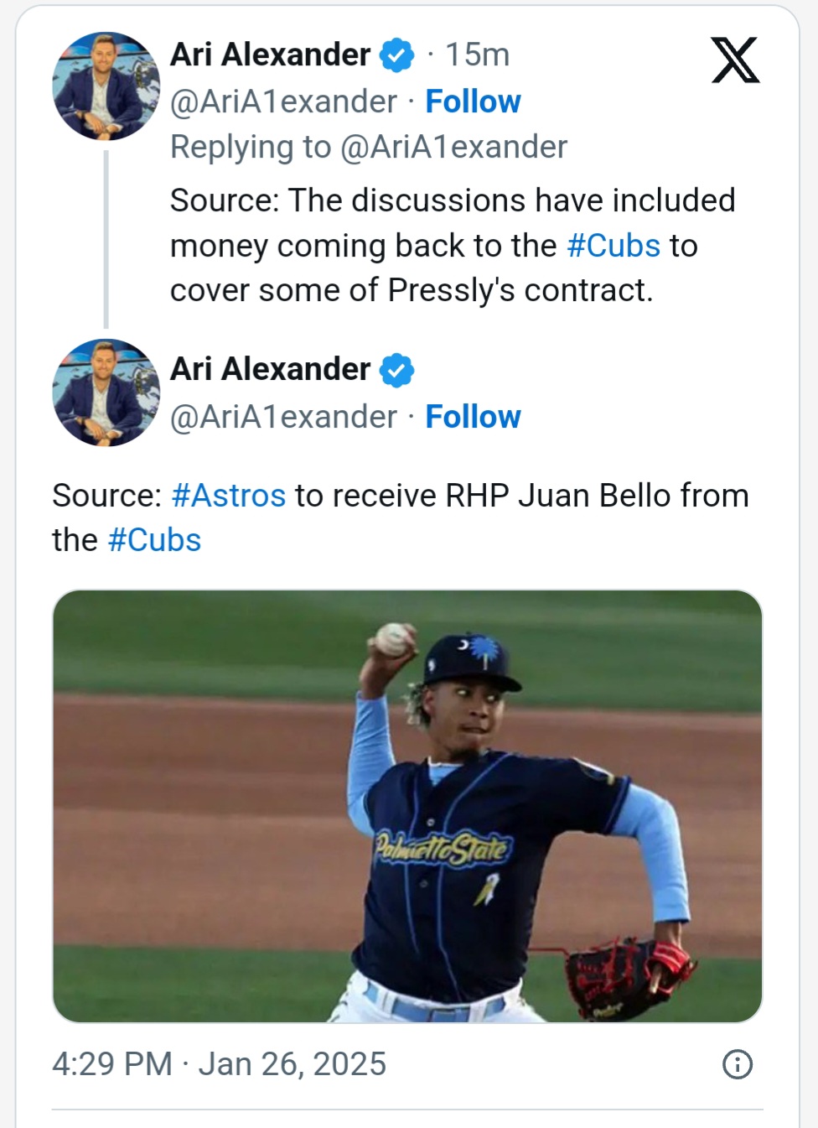Image resolution: width=818 pixels, height=1128 pixels.
Task: Open @AriA1exander handle above 'Replying to'
Action: [x=283, y=101]
